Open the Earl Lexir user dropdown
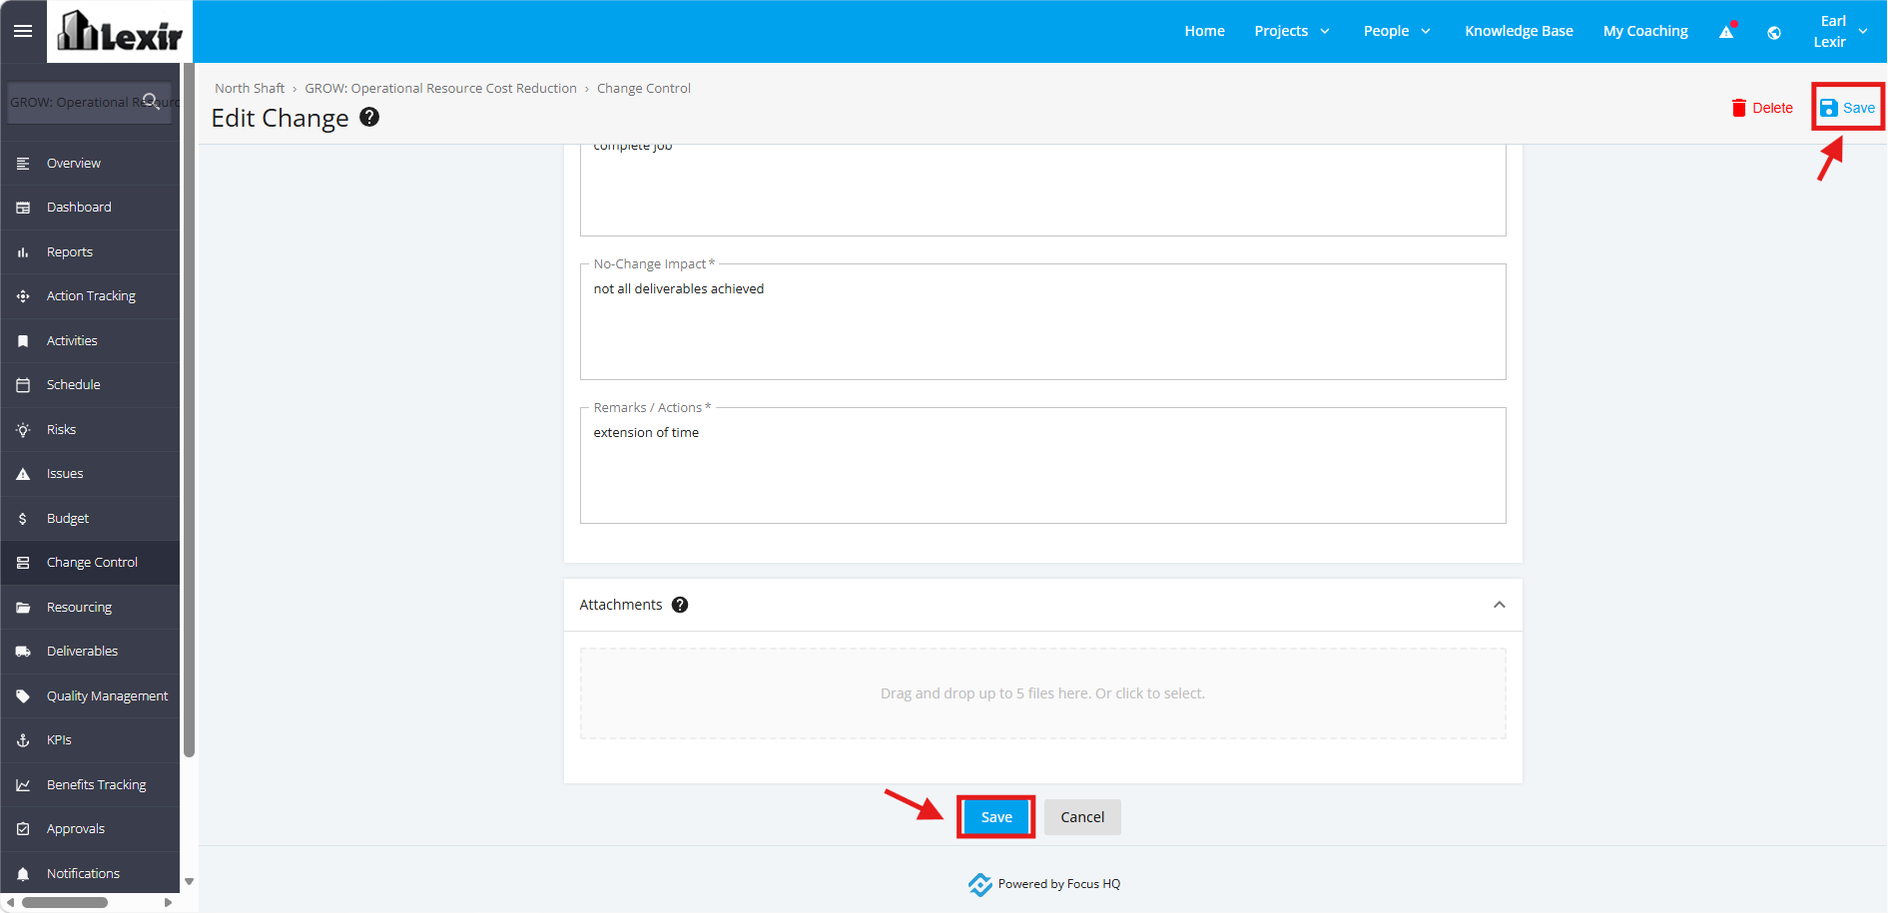This screenshot has width=1888, height=913. pyautogui.click(x=1840, y=31)
